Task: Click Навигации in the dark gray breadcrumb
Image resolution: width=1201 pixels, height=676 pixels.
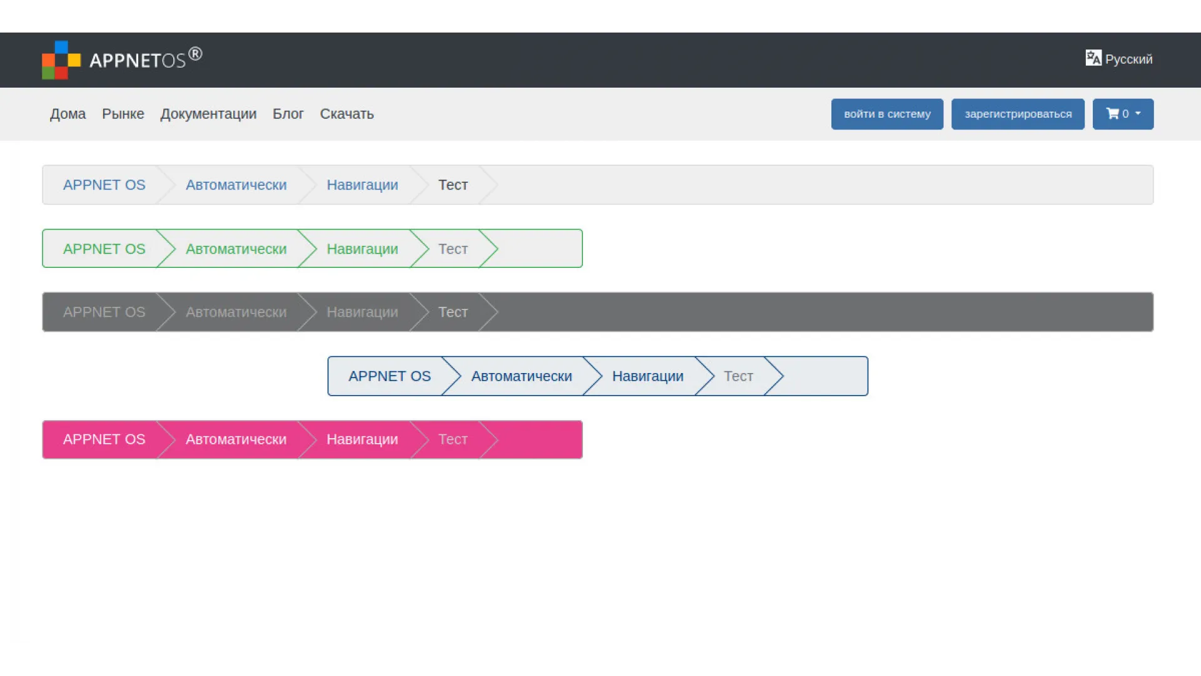Action: pos(362,312)
